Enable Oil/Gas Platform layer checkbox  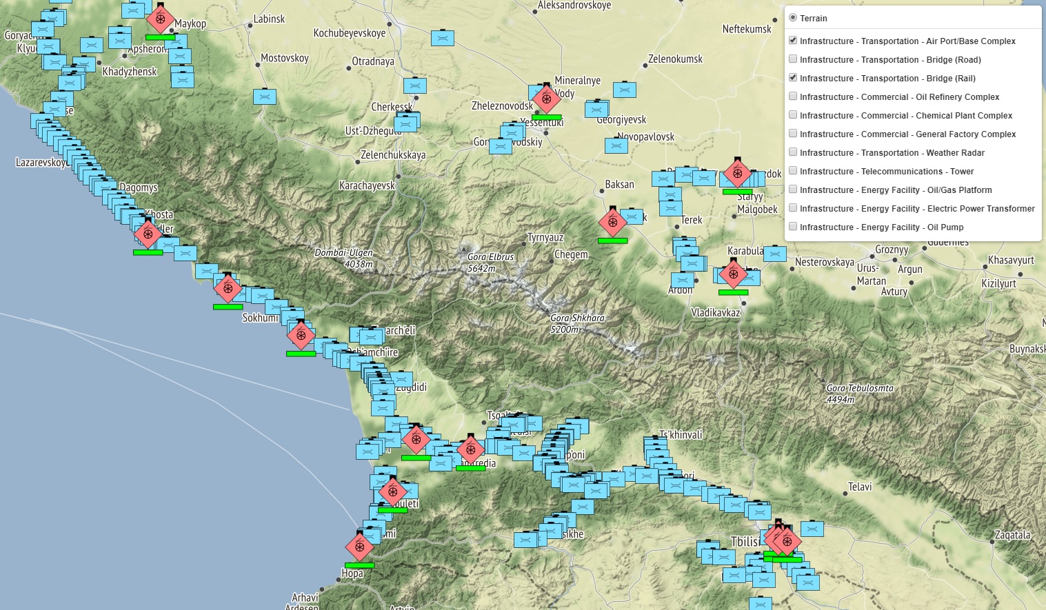tap(793, 190)
